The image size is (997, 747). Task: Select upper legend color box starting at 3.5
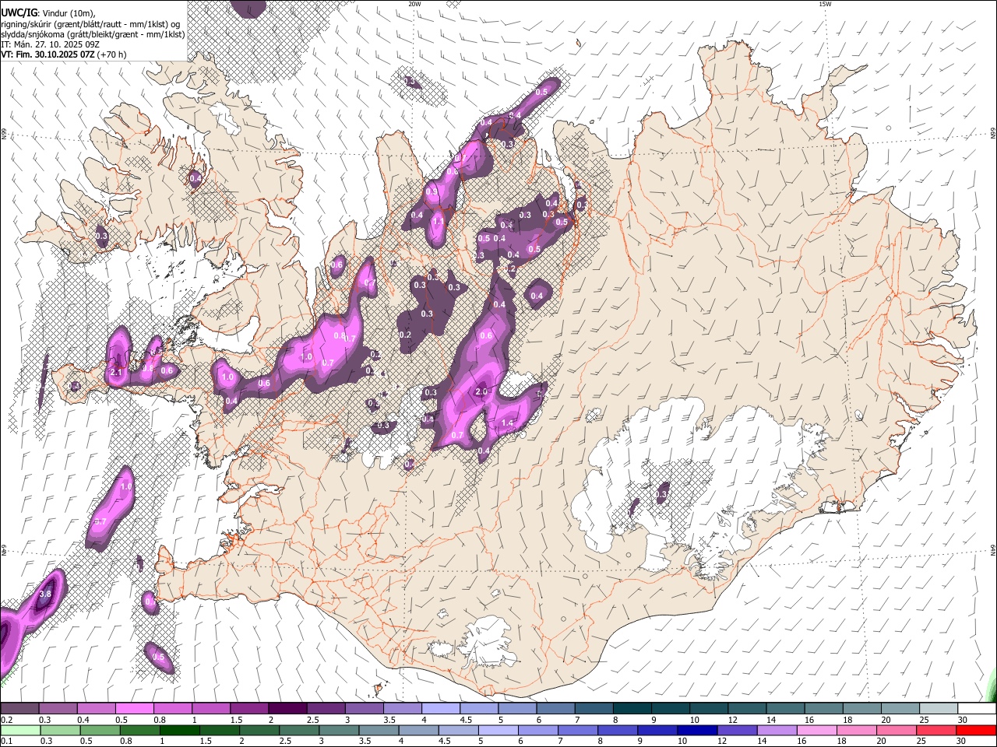pos(401,708)
